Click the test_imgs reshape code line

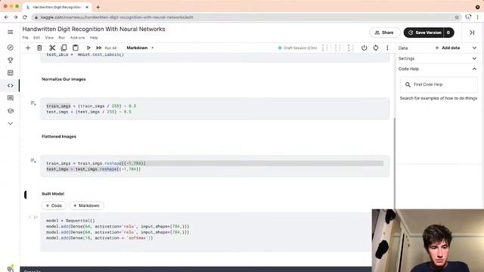(x=94, y=169)
